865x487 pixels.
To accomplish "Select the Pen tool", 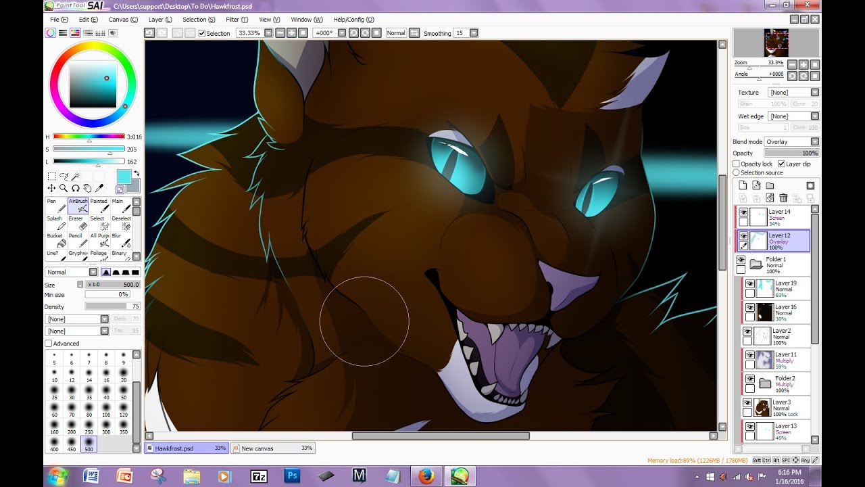I will click(56, 206).
